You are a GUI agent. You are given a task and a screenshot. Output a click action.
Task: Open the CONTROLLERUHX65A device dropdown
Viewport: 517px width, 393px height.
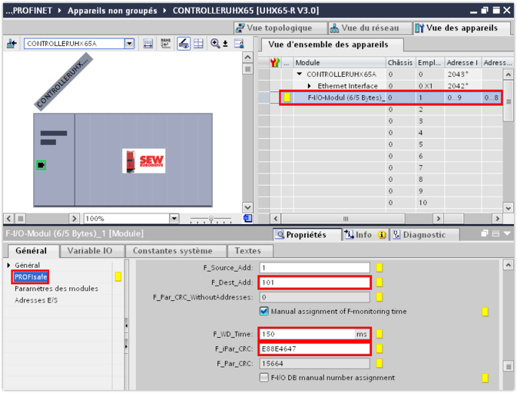[129, 44]
